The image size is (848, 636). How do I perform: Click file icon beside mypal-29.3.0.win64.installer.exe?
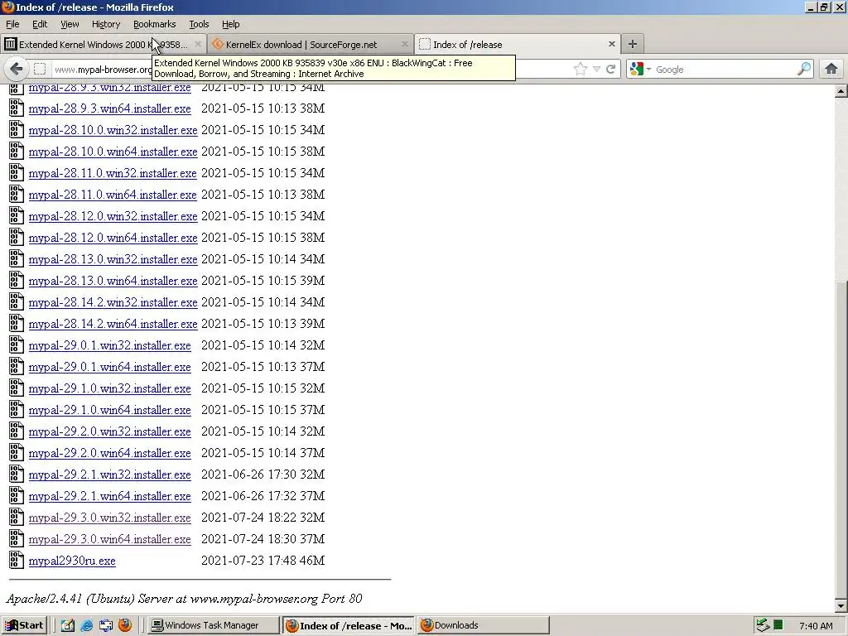pos(17,538)
